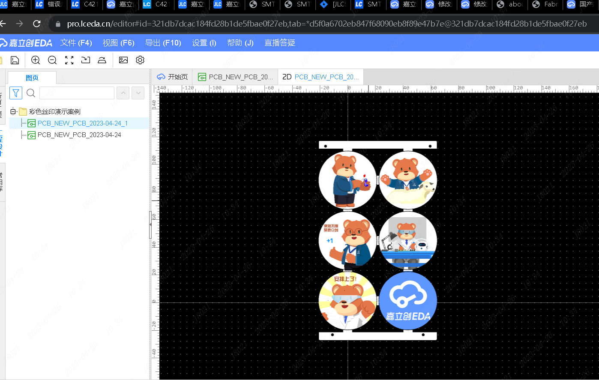Collapse the left panel using the splitter handle

[150, 224]
